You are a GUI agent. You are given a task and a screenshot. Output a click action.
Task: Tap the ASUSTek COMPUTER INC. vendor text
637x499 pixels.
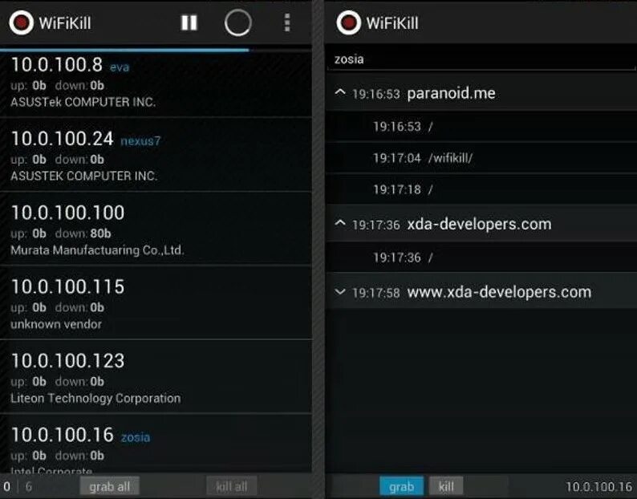click(x=83, y=102)
